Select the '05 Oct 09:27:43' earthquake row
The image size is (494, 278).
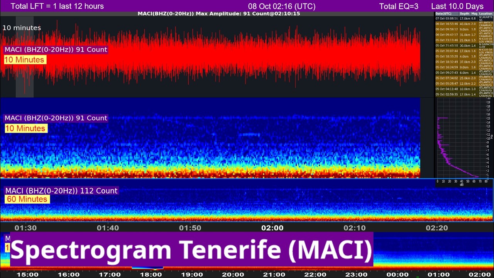coord(464,73)
